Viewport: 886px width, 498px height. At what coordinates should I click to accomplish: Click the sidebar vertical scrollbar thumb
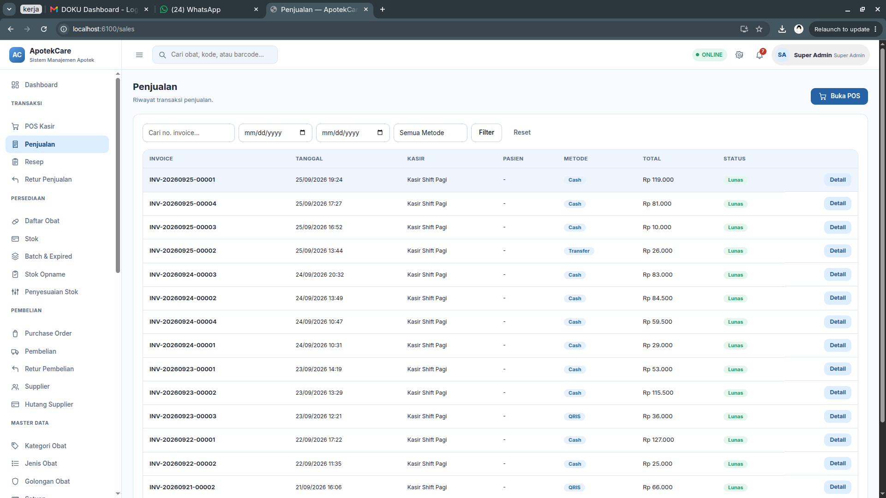tap(118, 175)
